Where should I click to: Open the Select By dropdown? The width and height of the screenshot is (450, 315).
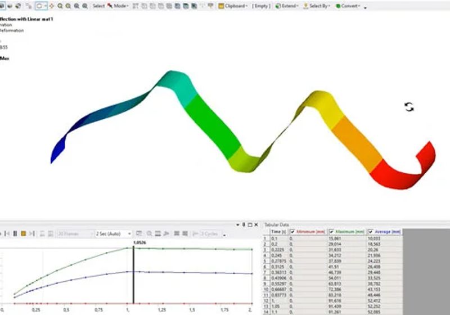[317, 6]
